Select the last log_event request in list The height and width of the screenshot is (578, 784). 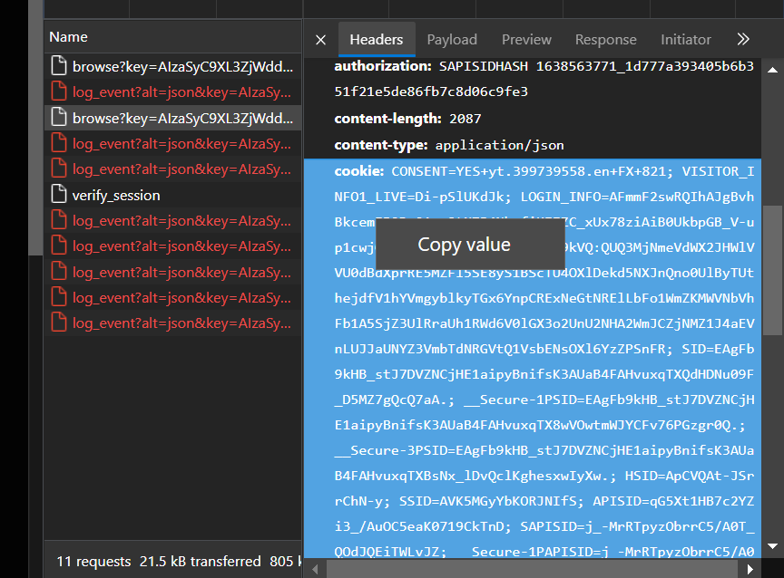coord(181,323)
